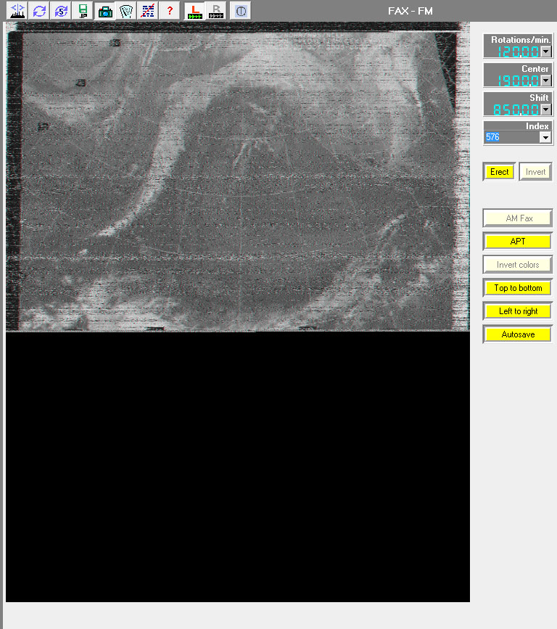
Task: Open the Center frequency dropdown arrow
Action: pyautogui.click(x=546, y=81)
